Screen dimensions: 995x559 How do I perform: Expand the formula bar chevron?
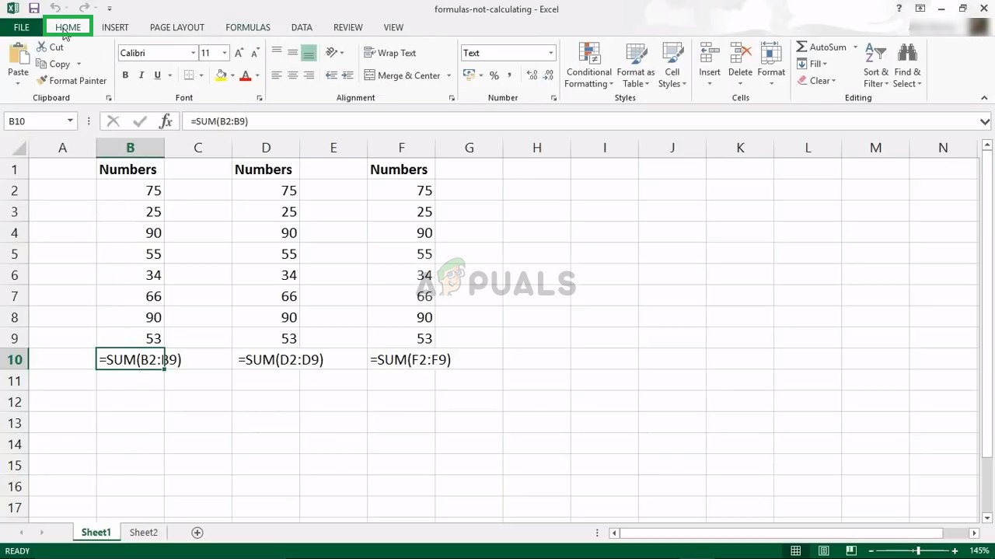click(x=985, y=121)
